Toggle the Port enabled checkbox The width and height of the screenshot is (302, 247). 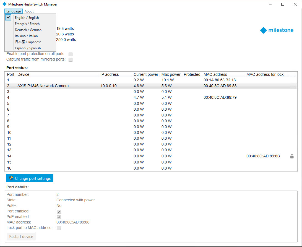tap(59, 212)
